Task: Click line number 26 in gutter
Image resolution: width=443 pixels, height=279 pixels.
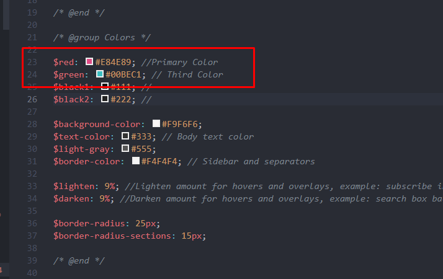Action: pyautogui.click(x=32, y=99)
